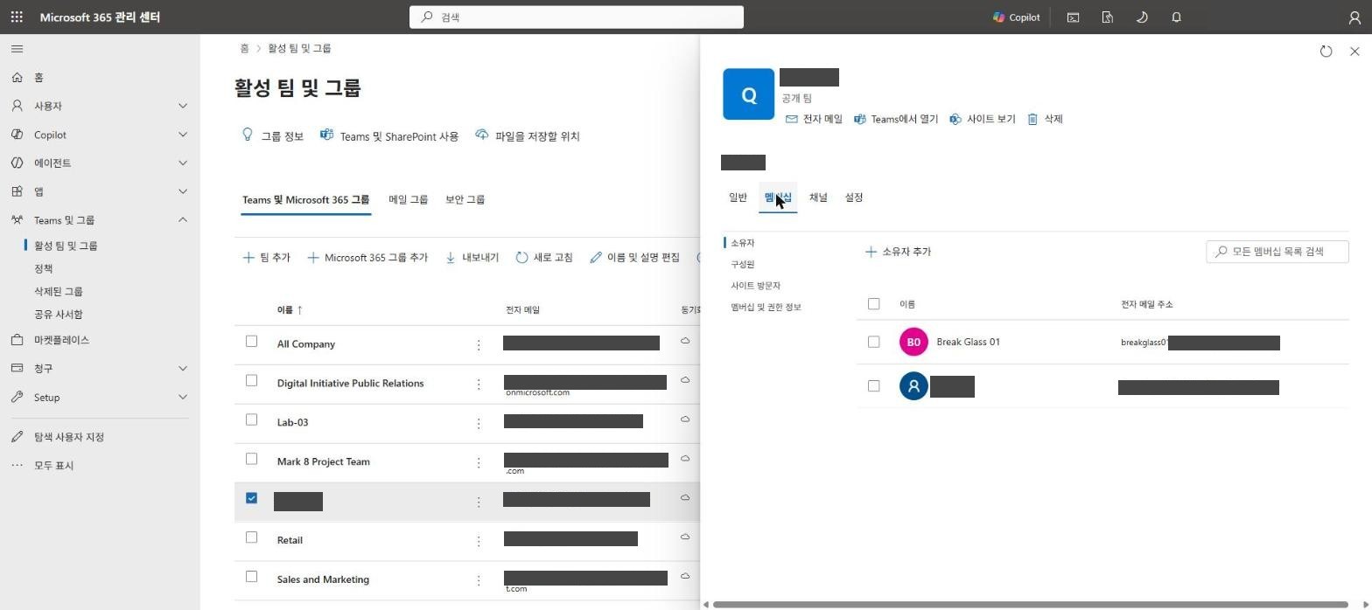Image resolution: width=1372 pixels, height=610 pixels.
Task: Select Teams 및 Microsoft 365 그룹 tab
Action: pyautogui.click(x=305, y=199)
